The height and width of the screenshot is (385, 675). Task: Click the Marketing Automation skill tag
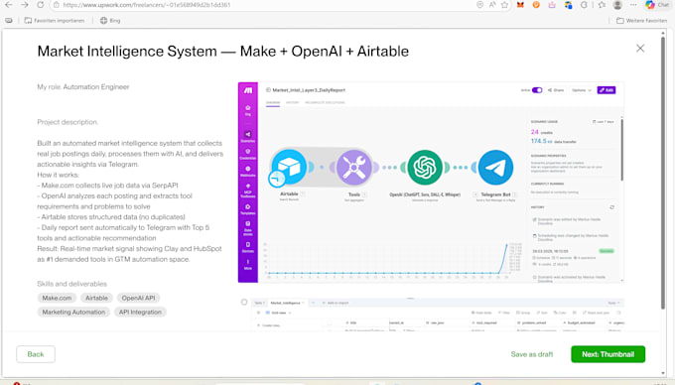73,312
